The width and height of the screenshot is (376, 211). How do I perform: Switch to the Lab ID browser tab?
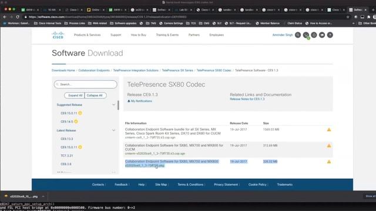[x=183, y=10]
